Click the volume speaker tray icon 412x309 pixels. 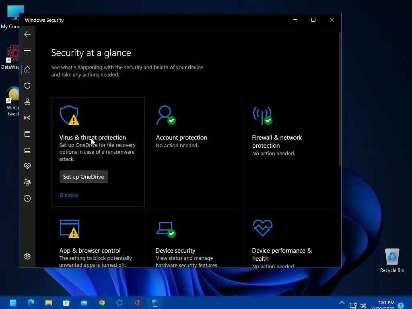click(363, 306)
